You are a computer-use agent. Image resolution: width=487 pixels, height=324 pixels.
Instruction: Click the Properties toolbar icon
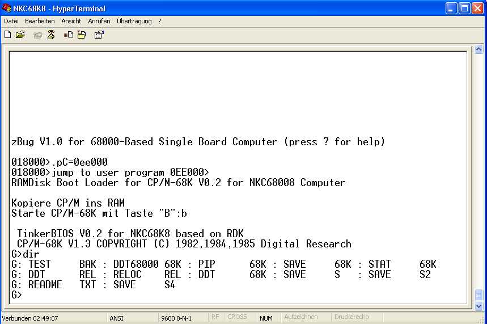click(99, 35)
